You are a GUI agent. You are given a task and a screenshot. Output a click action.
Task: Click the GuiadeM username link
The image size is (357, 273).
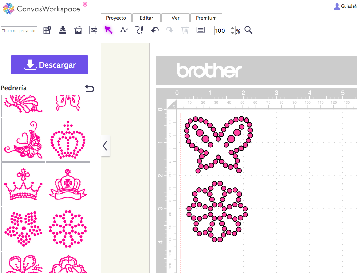(x=349, y=6)
